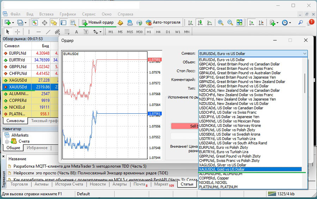Toggle the Toolbox terminal panel icon
This screenshot has width=317, height=199.
(63, 22)
